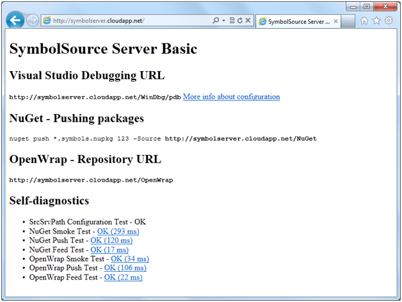Open a new blank tab

(348, 21)
